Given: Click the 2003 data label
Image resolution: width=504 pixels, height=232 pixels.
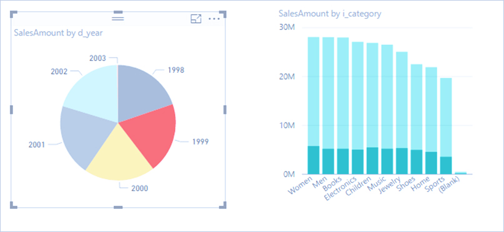Looking at the screenshot, I should tap(97, 58).
